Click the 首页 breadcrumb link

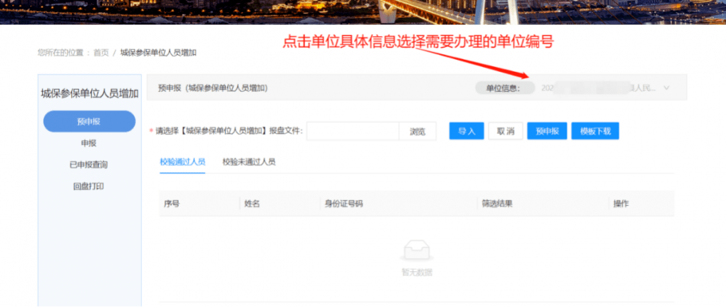pos(101,52)
